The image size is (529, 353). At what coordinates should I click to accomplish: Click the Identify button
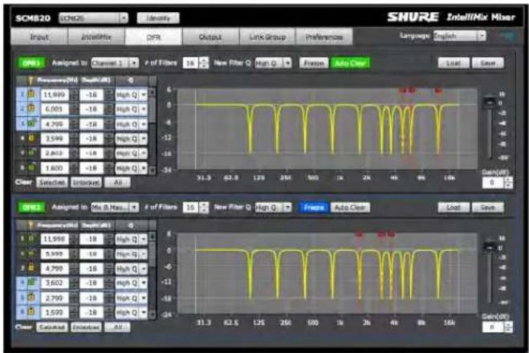pos(158,18)
